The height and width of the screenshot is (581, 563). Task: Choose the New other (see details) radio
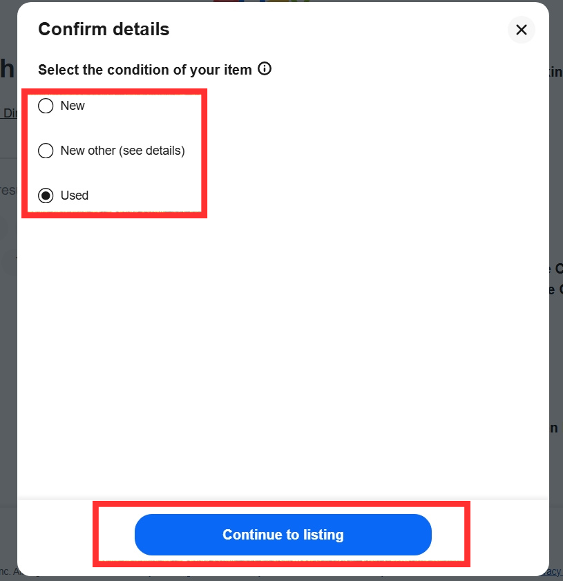46,151
